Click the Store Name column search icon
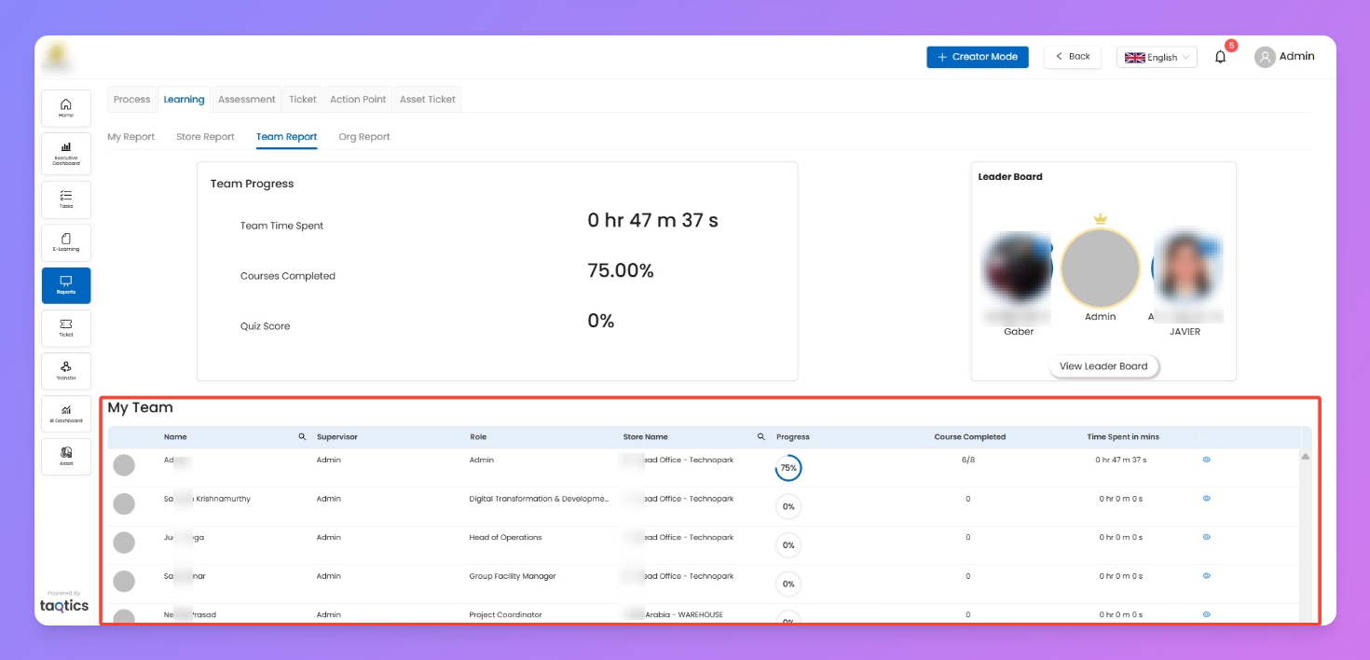The width and height of the screenshot is (1370, 660). [761, 436]
